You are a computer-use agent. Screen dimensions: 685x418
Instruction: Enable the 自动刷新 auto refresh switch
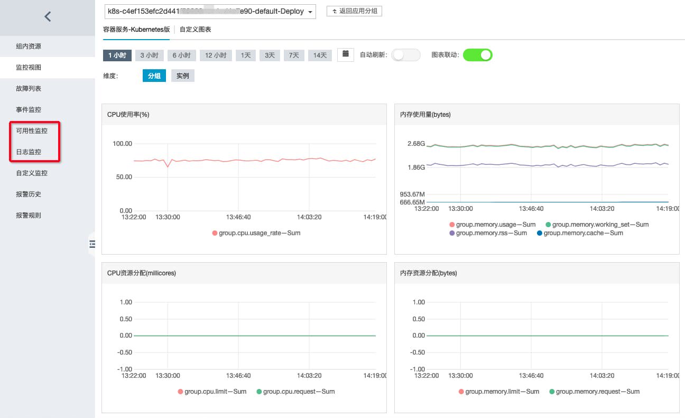click(x=406, y=55)
